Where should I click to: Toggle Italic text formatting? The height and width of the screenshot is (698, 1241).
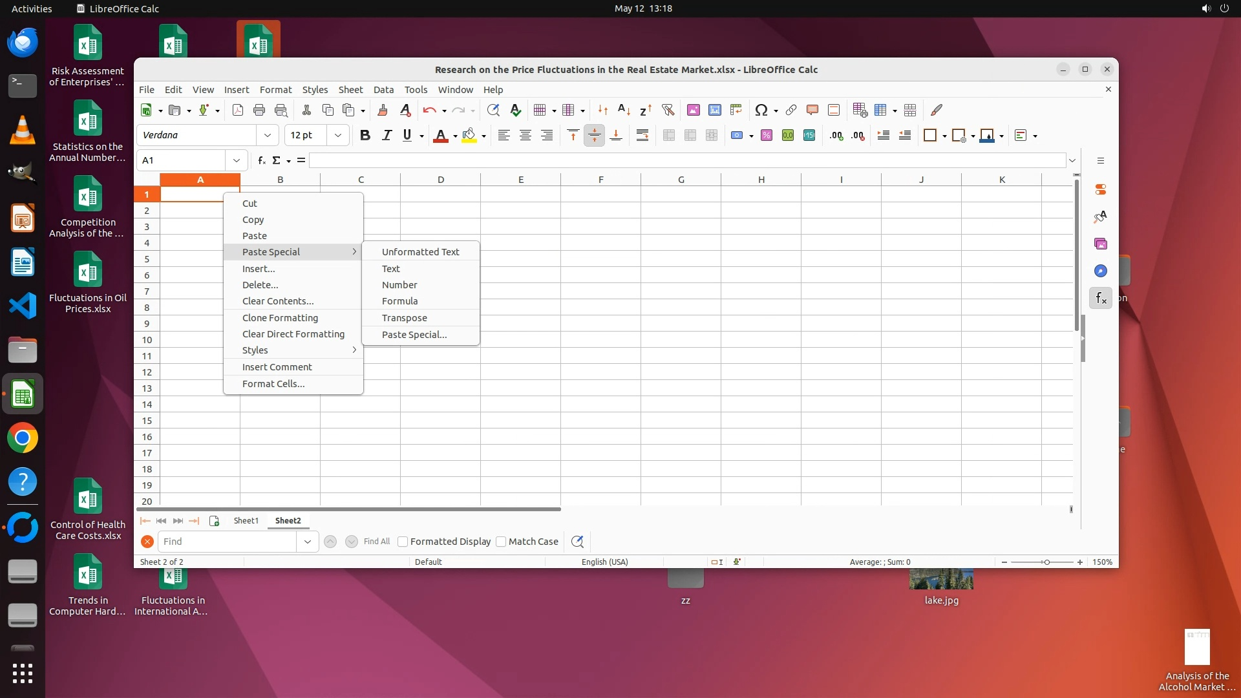pyautogui.click(x=387, y=135)
